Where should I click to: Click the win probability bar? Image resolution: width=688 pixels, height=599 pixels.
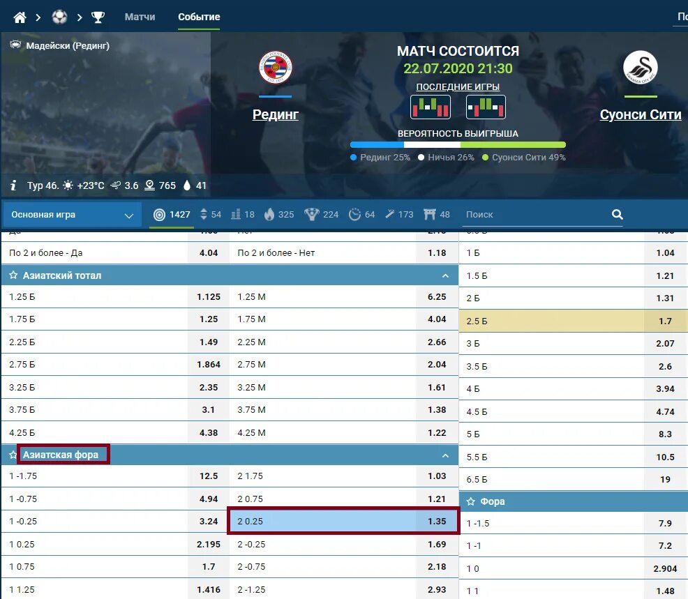point(458,145)
